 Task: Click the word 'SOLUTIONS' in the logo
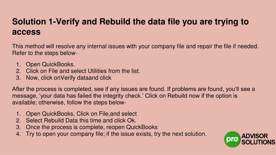258,142
